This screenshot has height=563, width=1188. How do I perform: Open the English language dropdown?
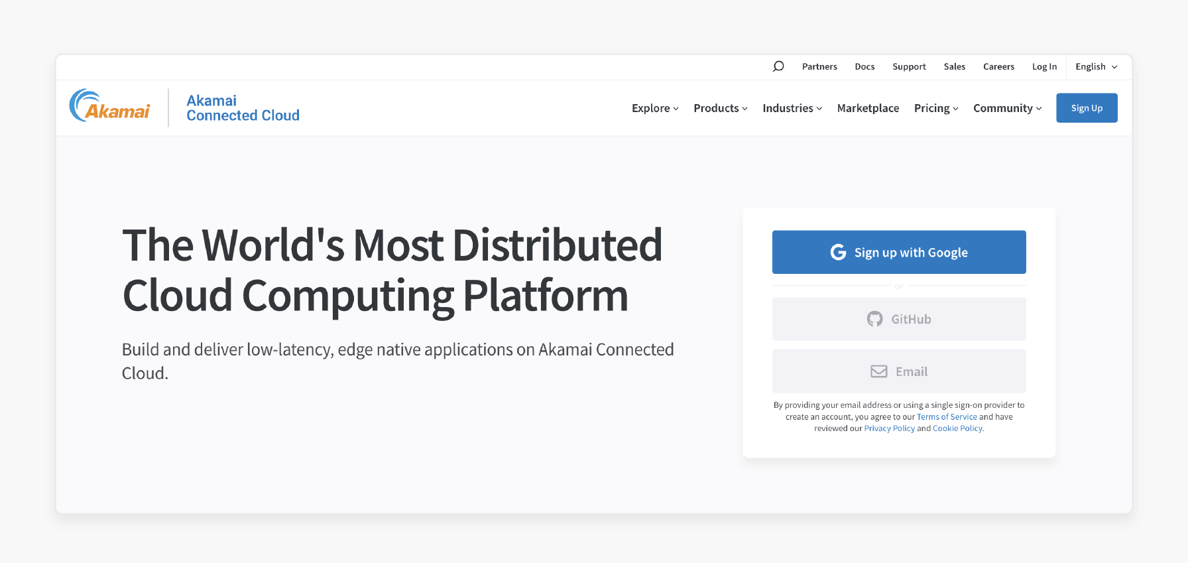[x=1097, y=66]
